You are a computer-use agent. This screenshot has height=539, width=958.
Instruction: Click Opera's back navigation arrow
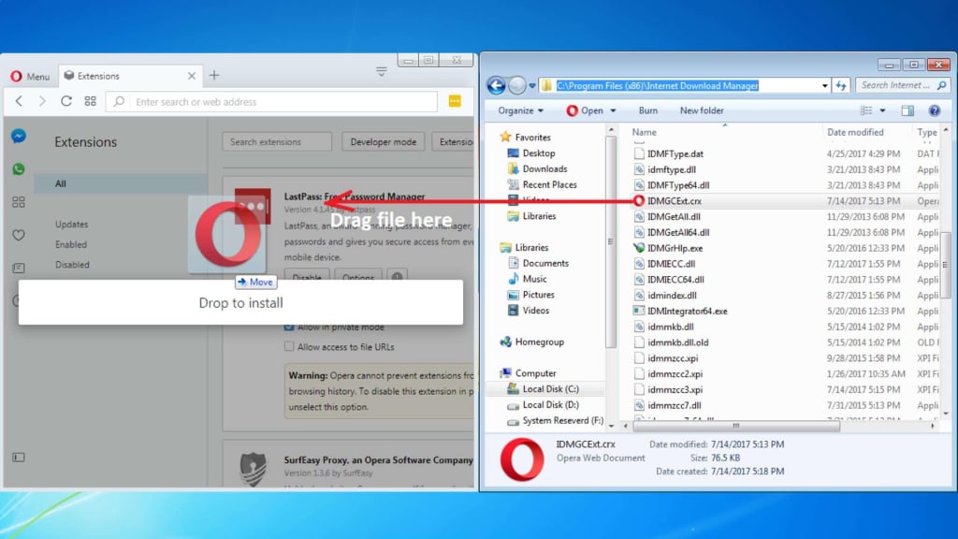[19, 101]
